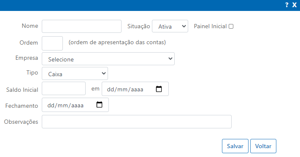
Task: Focus the Observações text field
Action: (137, 122)
